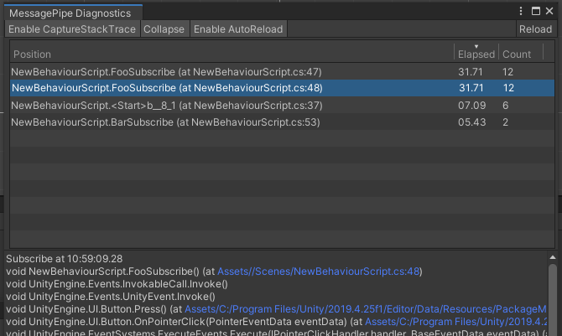Screen dimensions: 562x336
Task: Select the <Start>b__8_1 row
Action: pos(166,106)
